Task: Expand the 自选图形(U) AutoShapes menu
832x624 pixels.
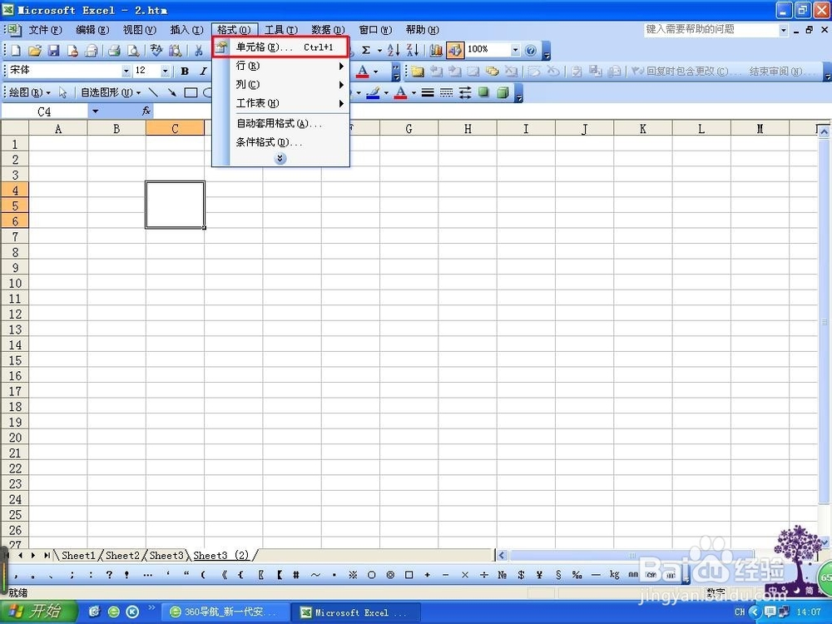Action: point(111,93)
